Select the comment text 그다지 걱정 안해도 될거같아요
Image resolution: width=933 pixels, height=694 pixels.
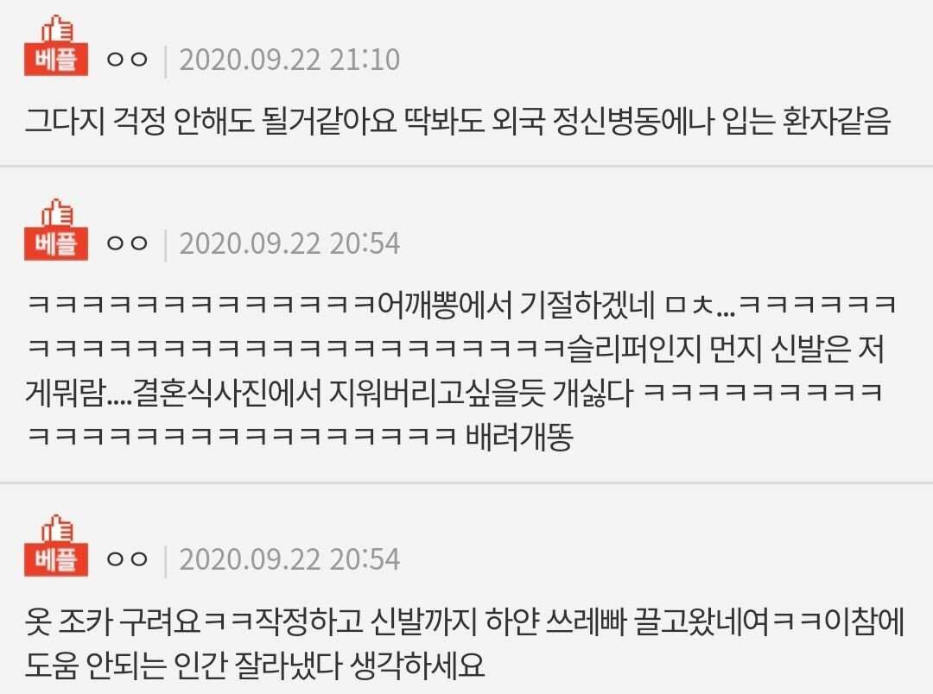(212, 122)
